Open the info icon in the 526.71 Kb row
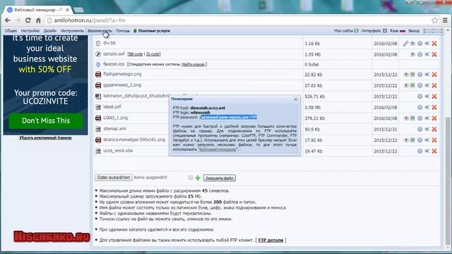The height and width of the screenshot is (254, 452). (420, 97)
